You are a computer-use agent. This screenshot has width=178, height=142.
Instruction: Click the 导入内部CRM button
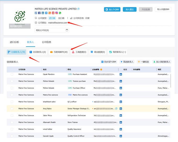click(x=163, y=9)
